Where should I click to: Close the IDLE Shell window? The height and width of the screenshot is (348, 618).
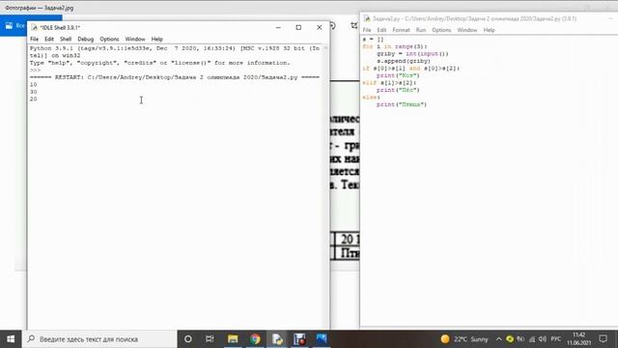coord(320,27)
